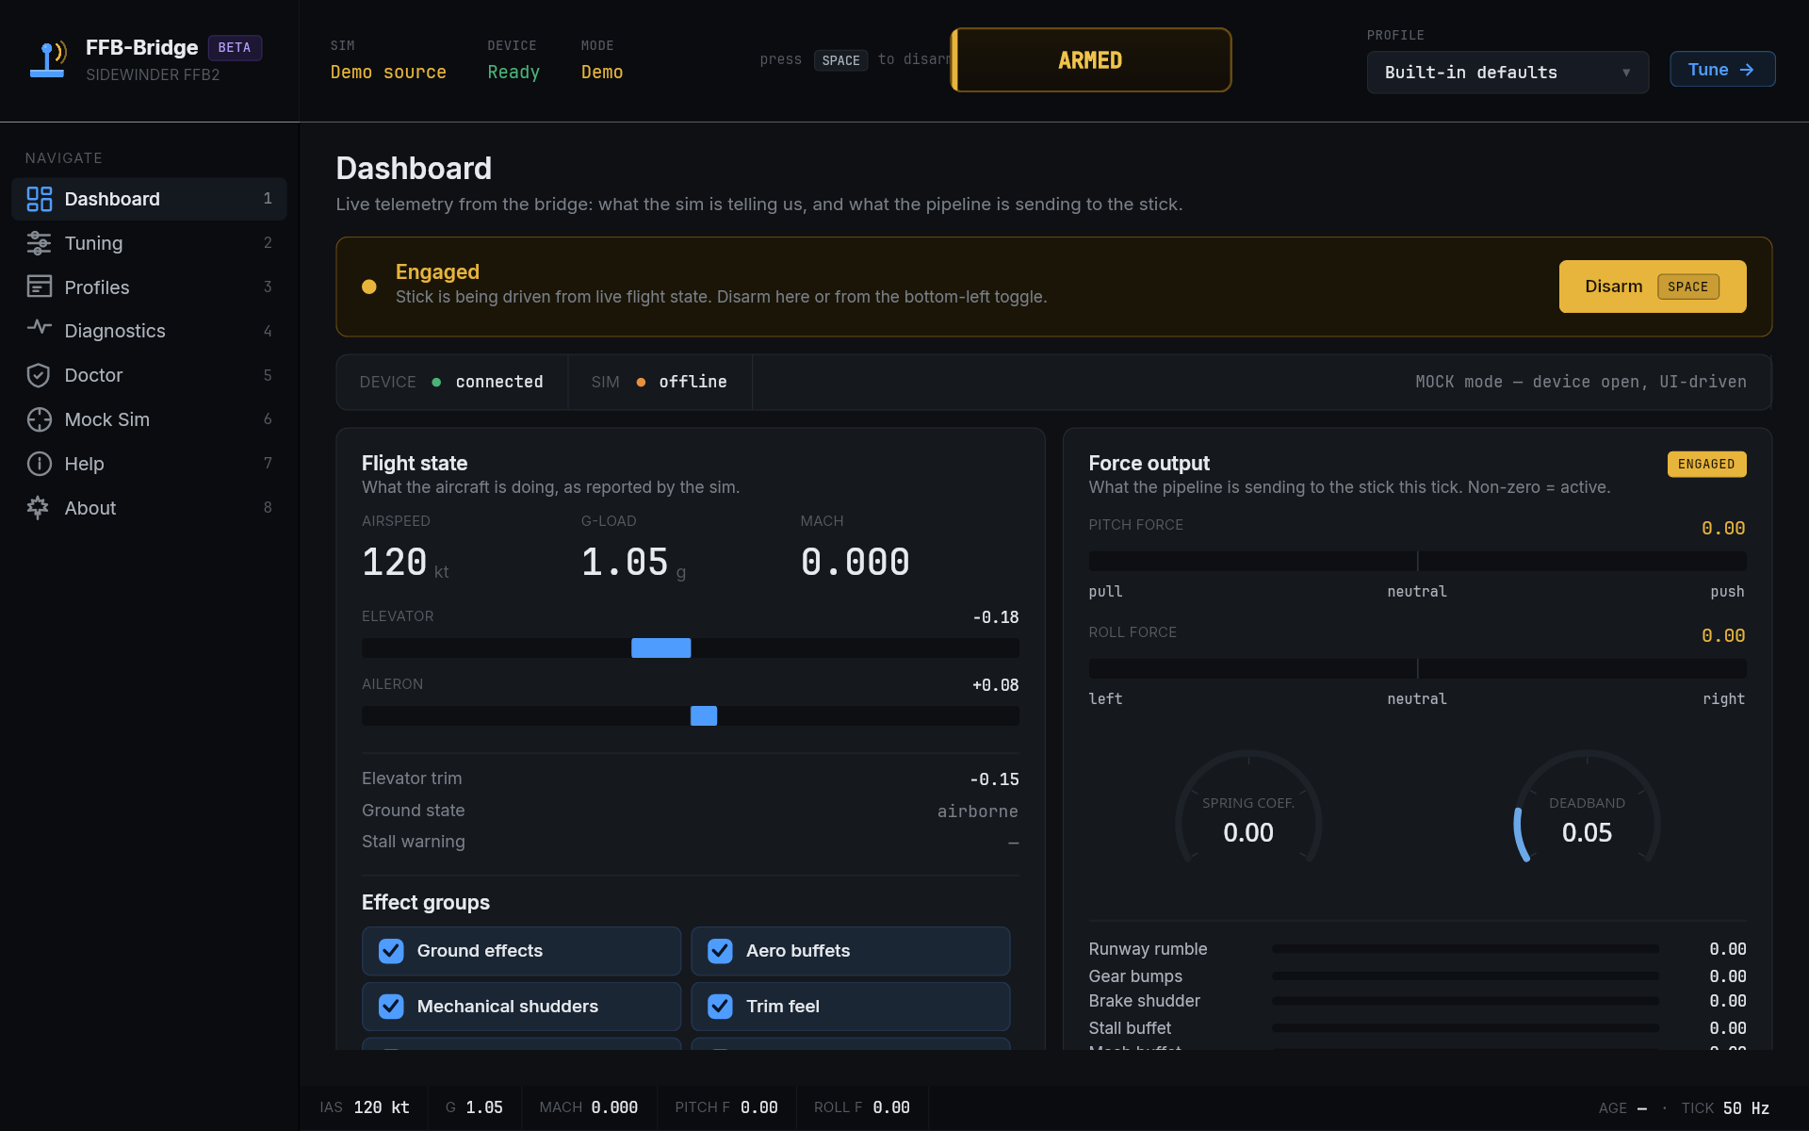Screen dimensions: 1809x1131
Task: Click the Diagnostics pulse icon
Action: coord(39,328)
